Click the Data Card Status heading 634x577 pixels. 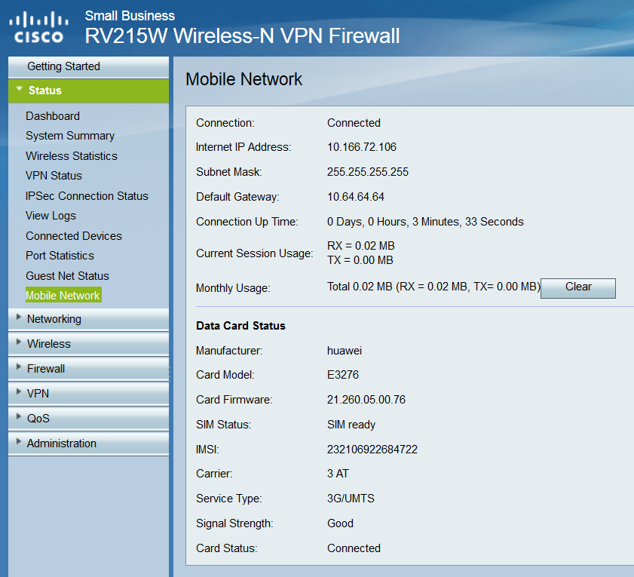point(240,326)
